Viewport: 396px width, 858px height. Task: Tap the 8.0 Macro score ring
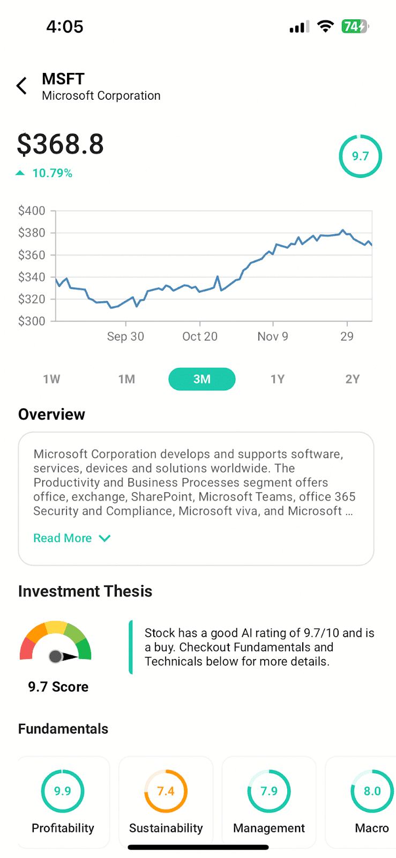point(372,791)
